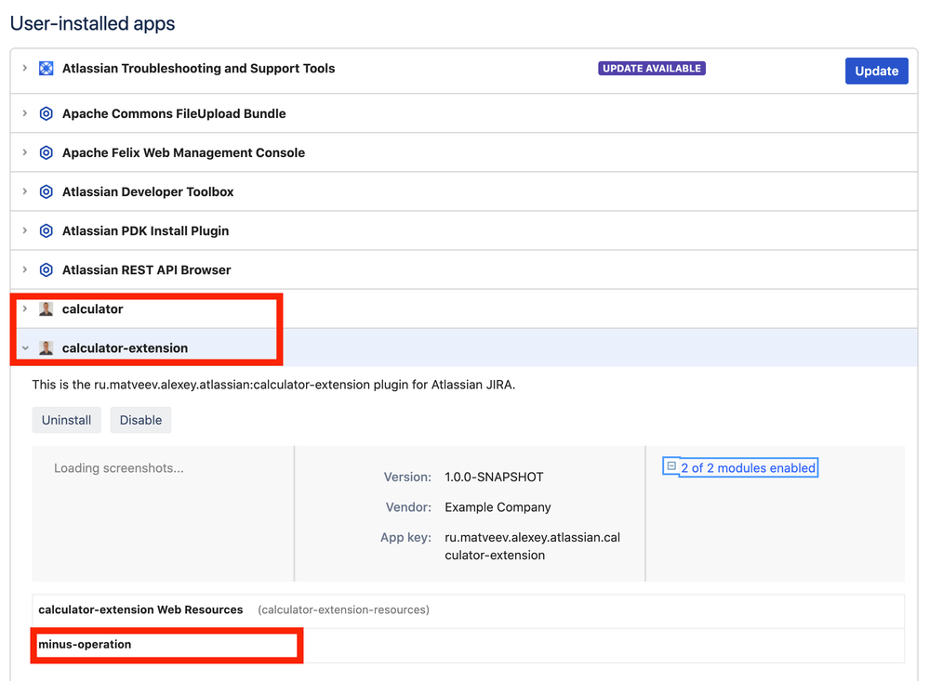
Task: Click the Version label
Action: [407, 478]
